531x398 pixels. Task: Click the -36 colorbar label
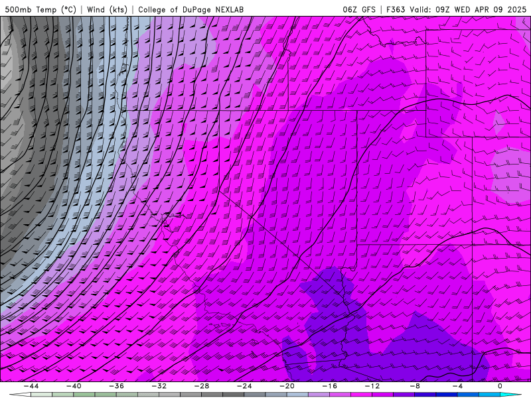[116, 386]
